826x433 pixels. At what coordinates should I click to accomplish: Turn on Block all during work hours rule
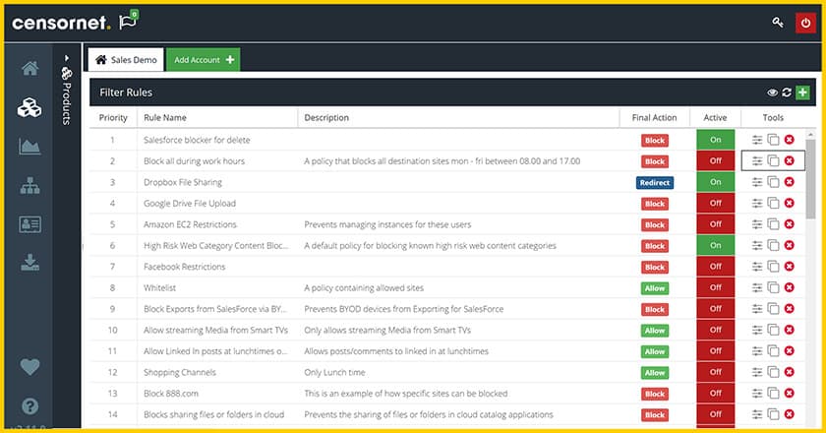tap(716, 160)
